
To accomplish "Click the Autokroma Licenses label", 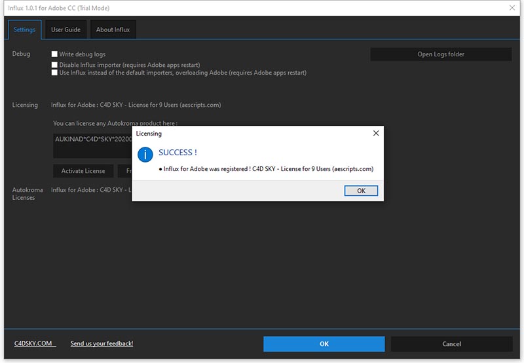I will [x=28, y=193].
